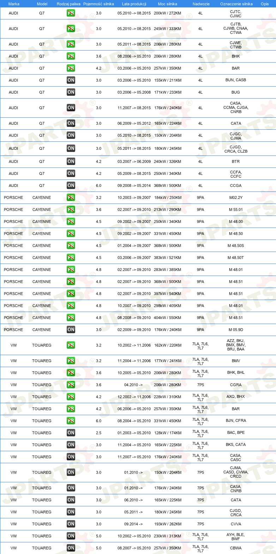The height and width of the screenshot is (554, 276).
Task: Click the petrol icon in Cayenne 397kW/540KM row
Action: click(x=71, y=294)
